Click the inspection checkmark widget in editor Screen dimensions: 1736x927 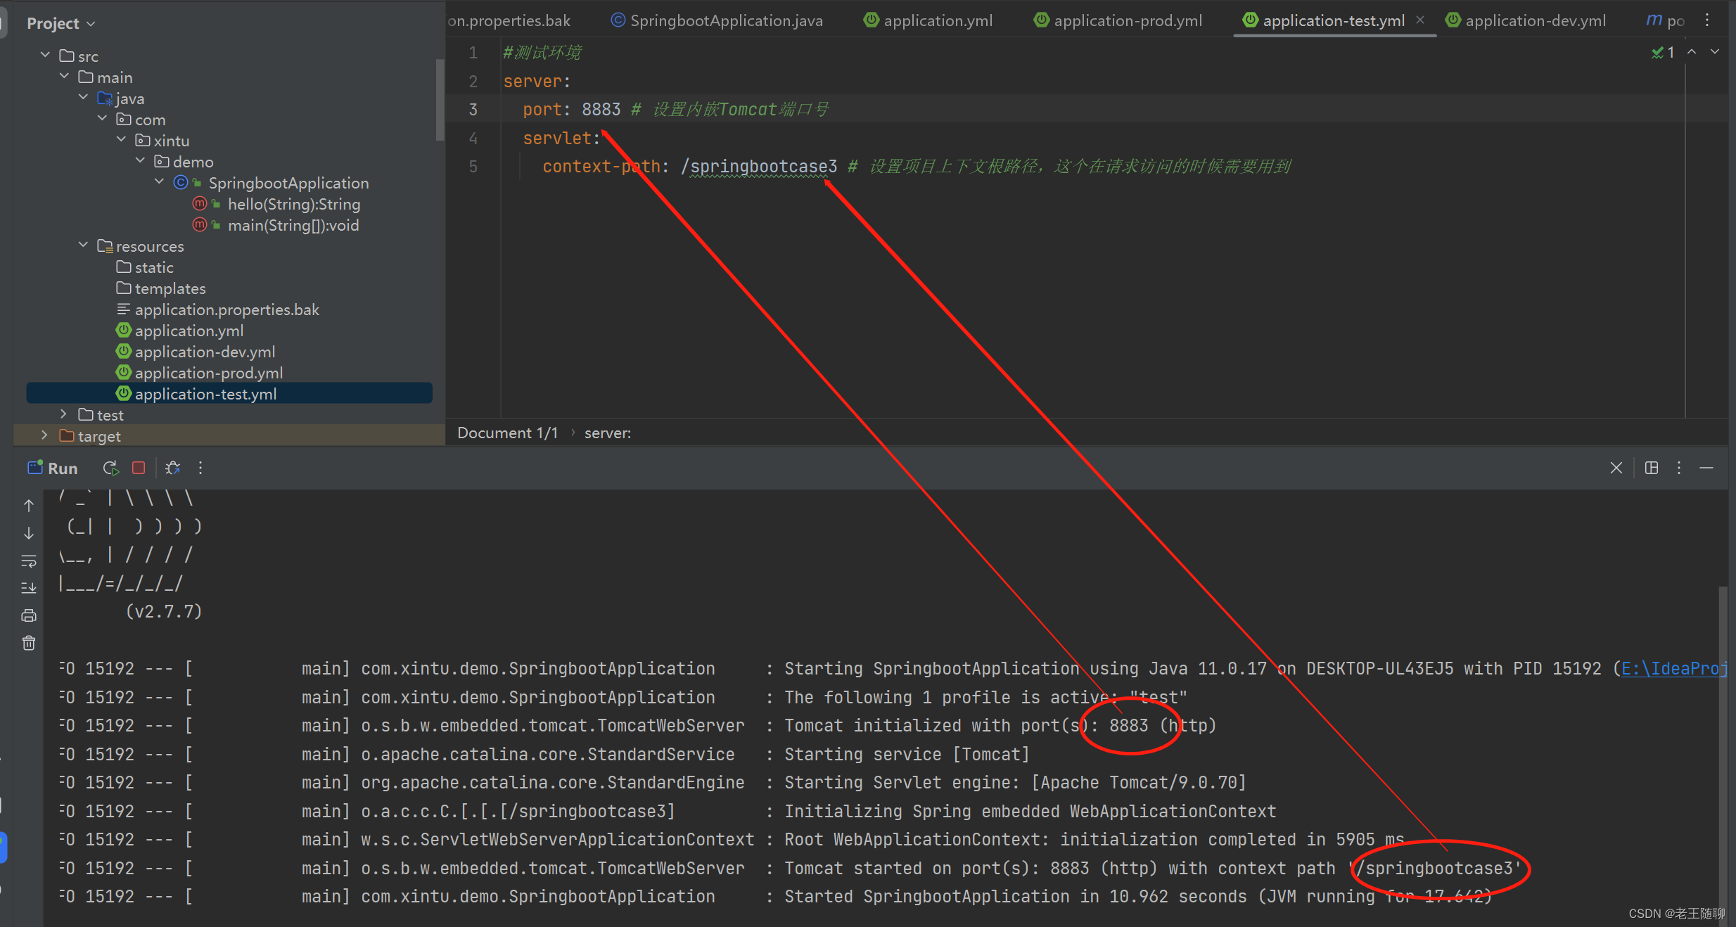click(1663, 52)
